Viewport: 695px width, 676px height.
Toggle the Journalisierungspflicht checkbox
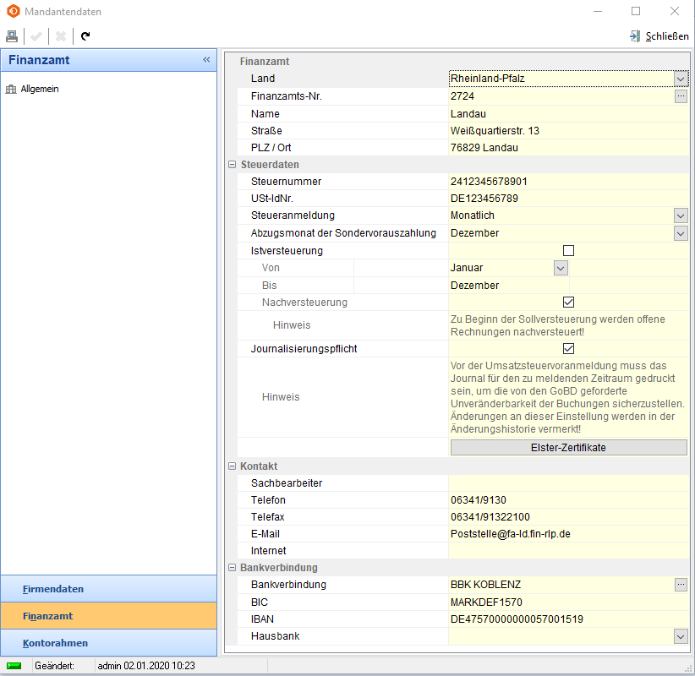[568, 349]
